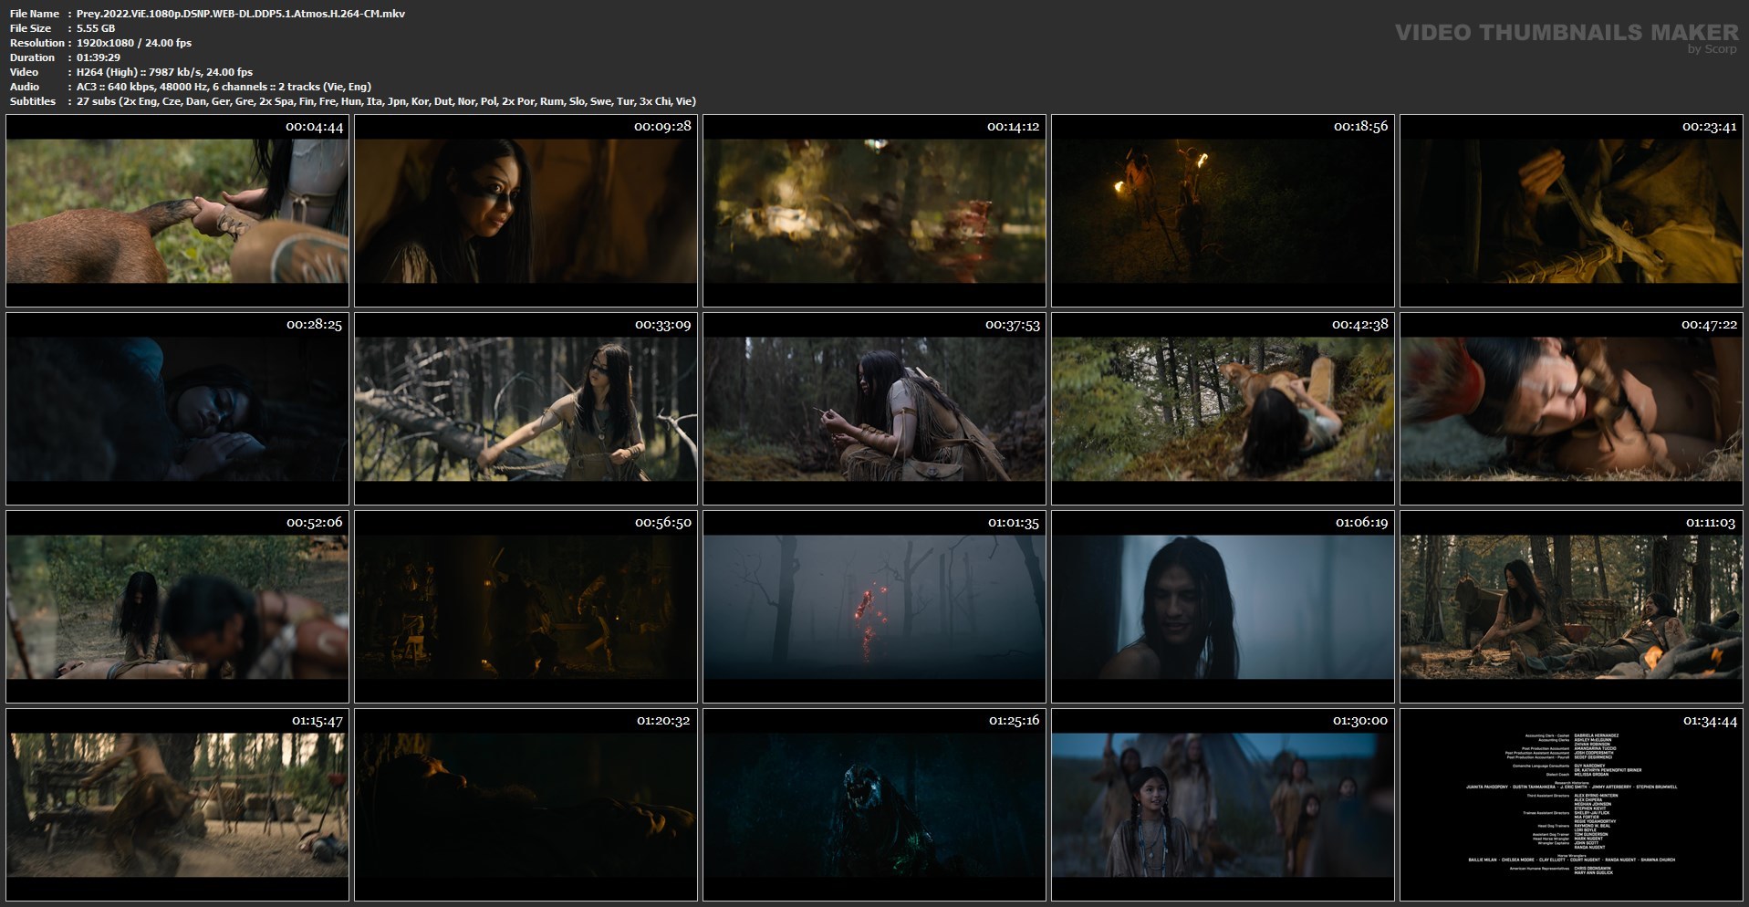Open the foggy forest thumbnail at 01:01:35

coord(874,607)
